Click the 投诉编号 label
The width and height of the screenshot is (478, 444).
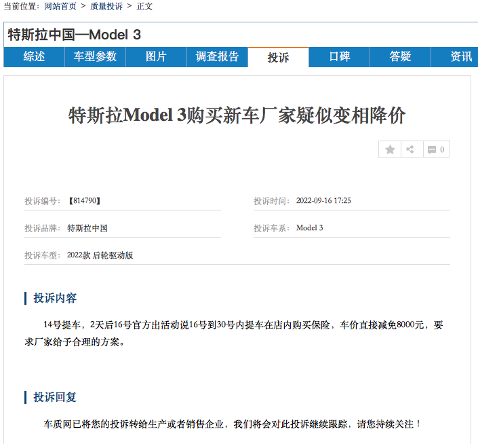[42, 201]
